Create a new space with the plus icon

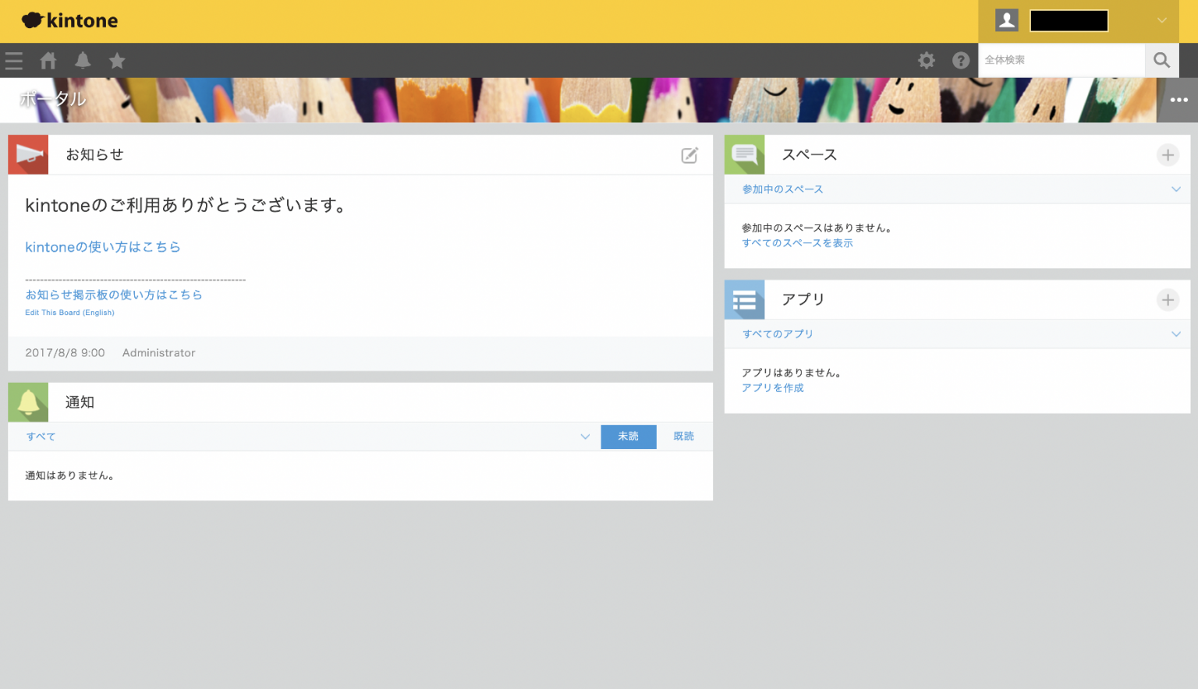click(1168, 155)
